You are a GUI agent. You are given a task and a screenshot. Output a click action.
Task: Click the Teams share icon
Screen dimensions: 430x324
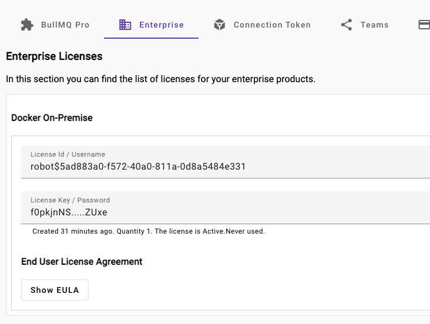pos(347,25)
